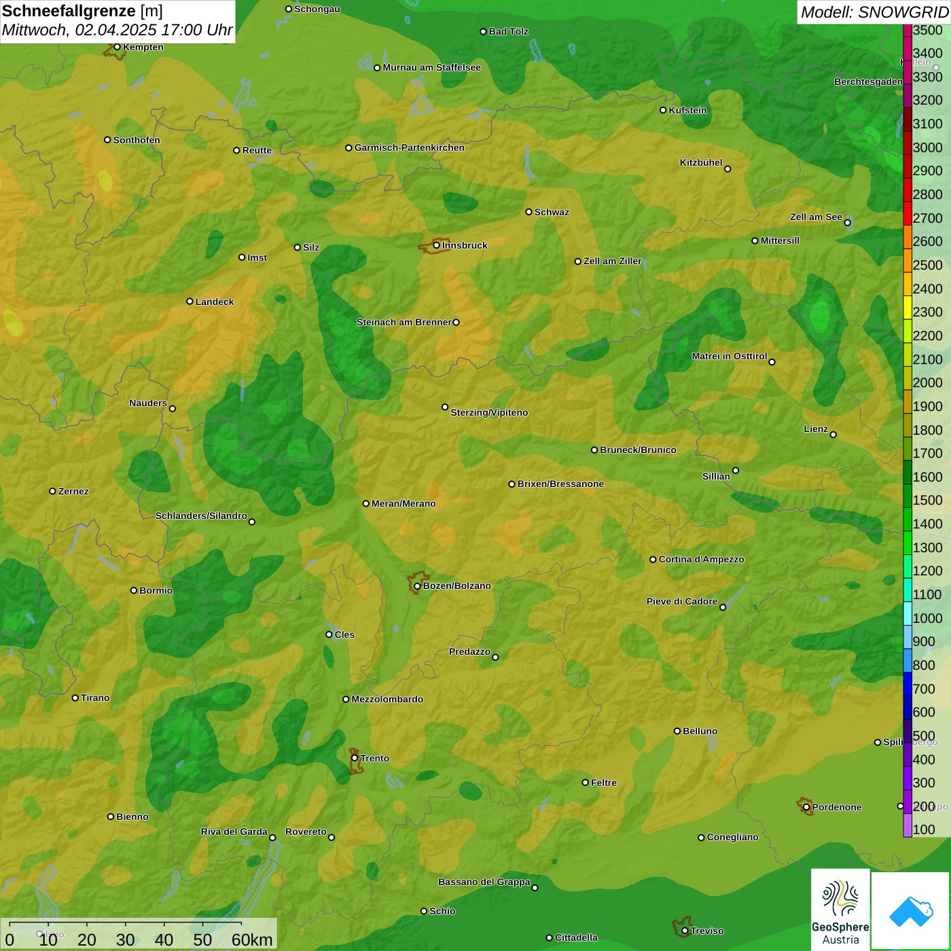
Task: Pick the red 2700 legend color
Action: click(x=908, y=218)
